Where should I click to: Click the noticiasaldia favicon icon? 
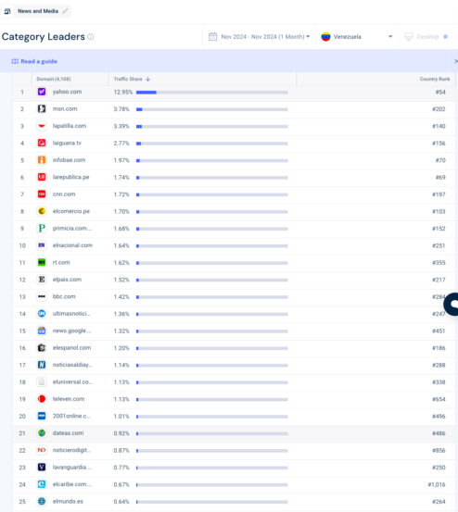coord(42,365)
